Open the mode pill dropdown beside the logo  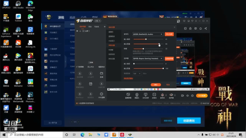[x=97, y=21]
